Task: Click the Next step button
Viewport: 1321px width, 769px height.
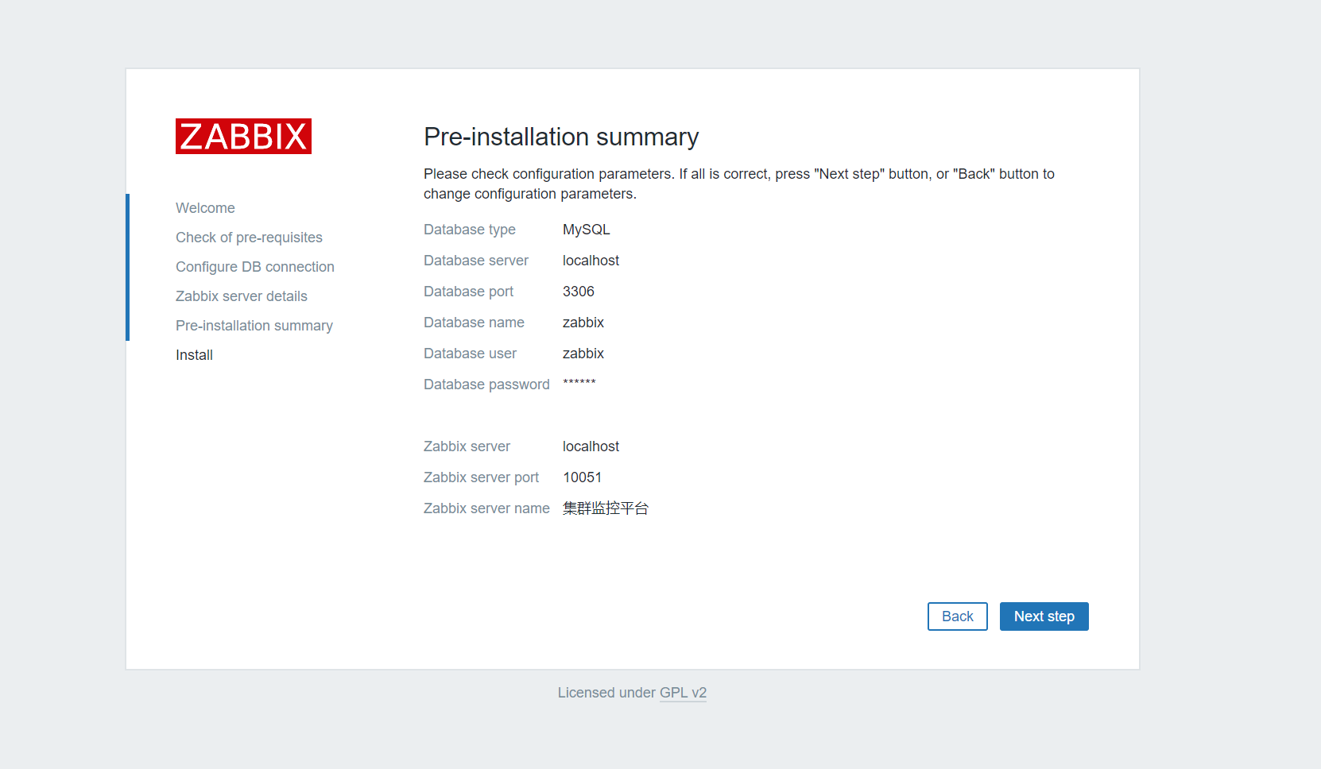Action: click(x=1044, y=616)
